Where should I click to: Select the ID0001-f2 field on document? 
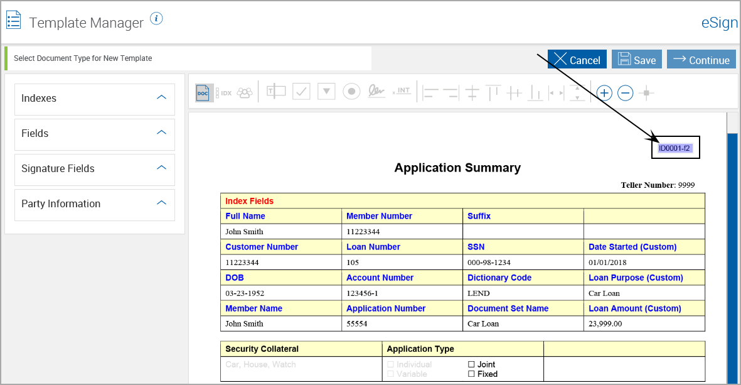tap(675, 148)
